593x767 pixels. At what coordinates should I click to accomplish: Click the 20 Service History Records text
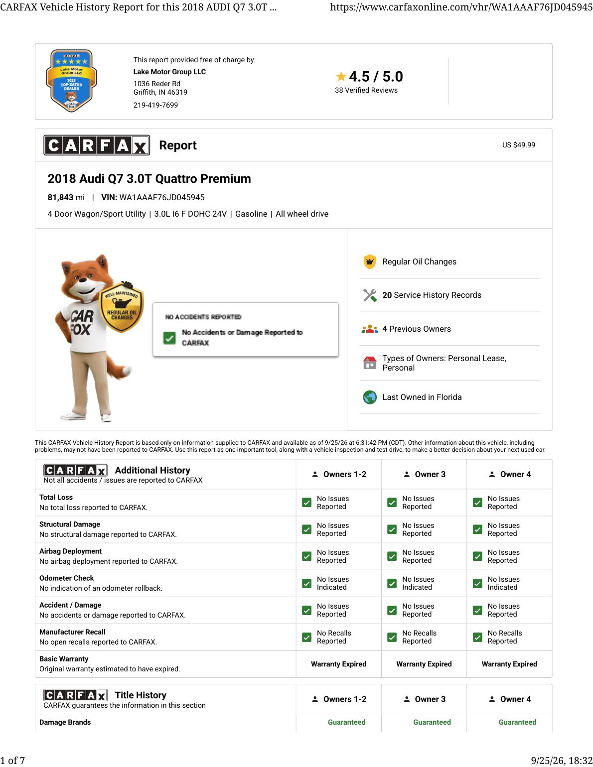pyautogui.click(x=432, y=295)
